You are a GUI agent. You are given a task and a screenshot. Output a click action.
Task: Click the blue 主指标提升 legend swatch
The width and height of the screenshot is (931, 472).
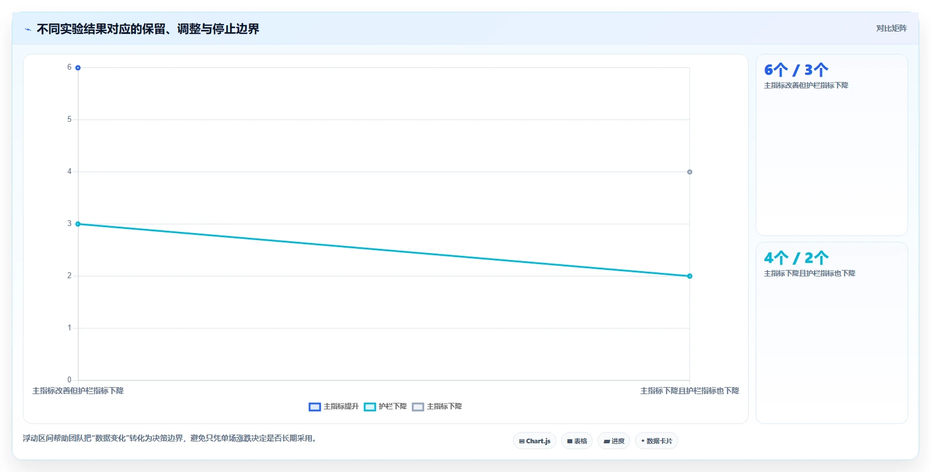(x=315, y=407)
